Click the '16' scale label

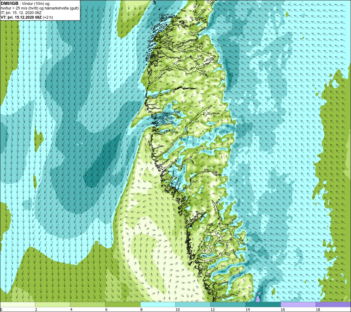(x=283, y=310)
